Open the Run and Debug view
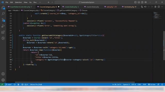The width and height of the screenshot is (165, 92). (x=3, y=26)
